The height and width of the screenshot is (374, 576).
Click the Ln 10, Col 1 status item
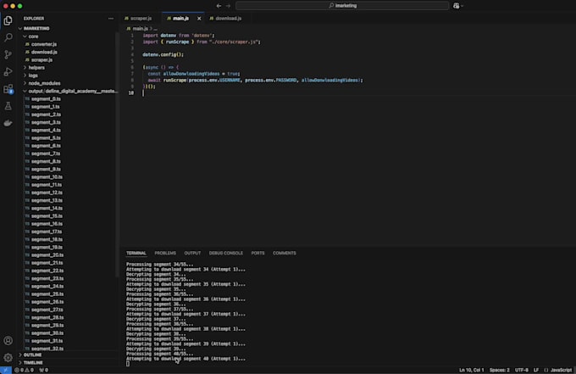point(471,370)
